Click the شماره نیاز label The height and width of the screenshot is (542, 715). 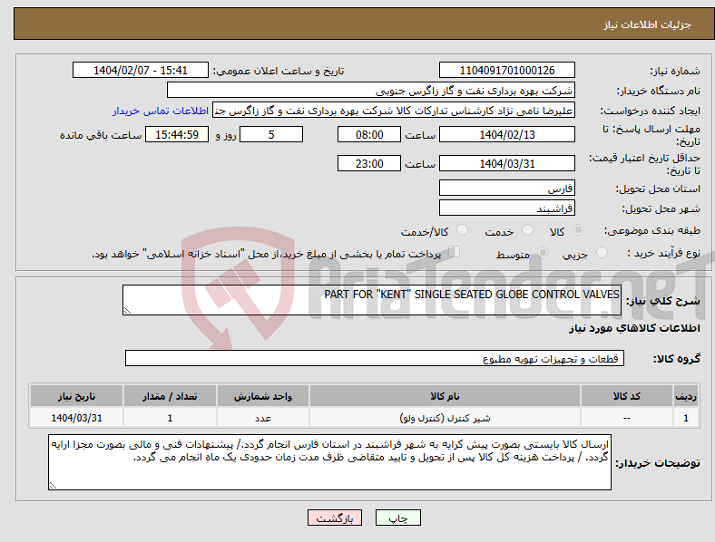click(675, 71)
